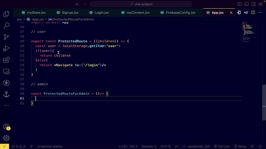
Task: Click the minimap code overview
Action: point(249,32)
